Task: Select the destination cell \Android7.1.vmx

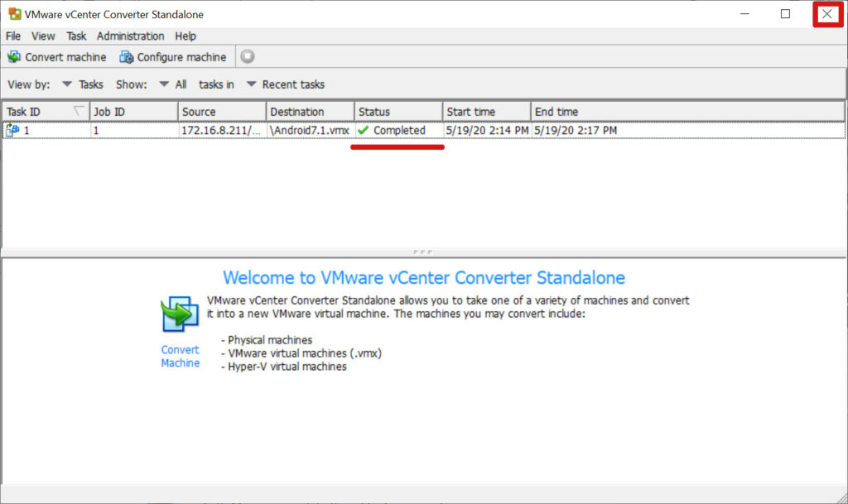Action: pyautogui.click(x=310, y=130)
